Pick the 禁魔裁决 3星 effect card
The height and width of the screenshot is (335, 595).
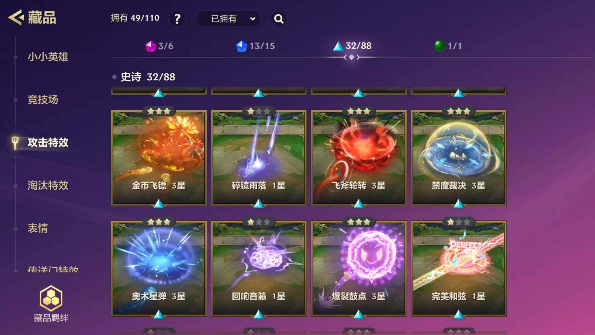(x=459, y=158)
